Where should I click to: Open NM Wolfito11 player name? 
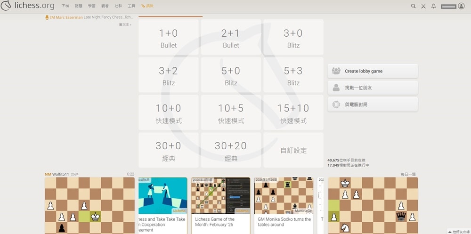[x=57, y=174]
